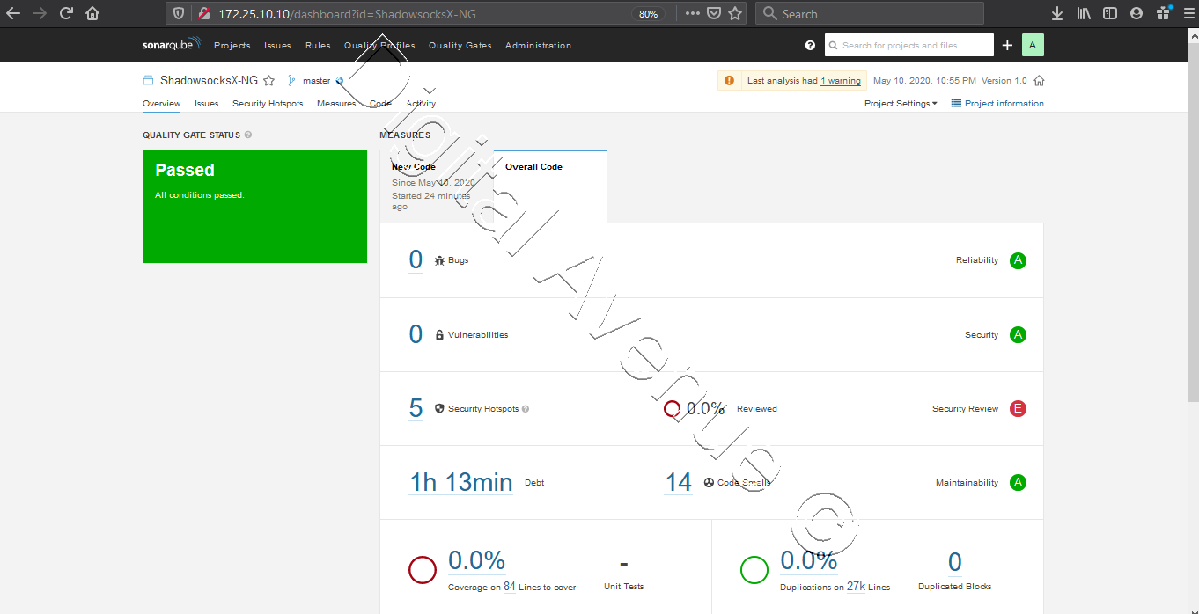Open the Project Settings dropdown
1199x614 pixels.
pos(901,103)
